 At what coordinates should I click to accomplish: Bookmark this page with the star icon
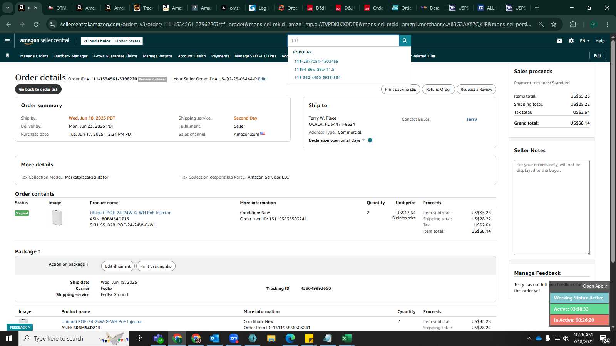click(x=554, y=24)
